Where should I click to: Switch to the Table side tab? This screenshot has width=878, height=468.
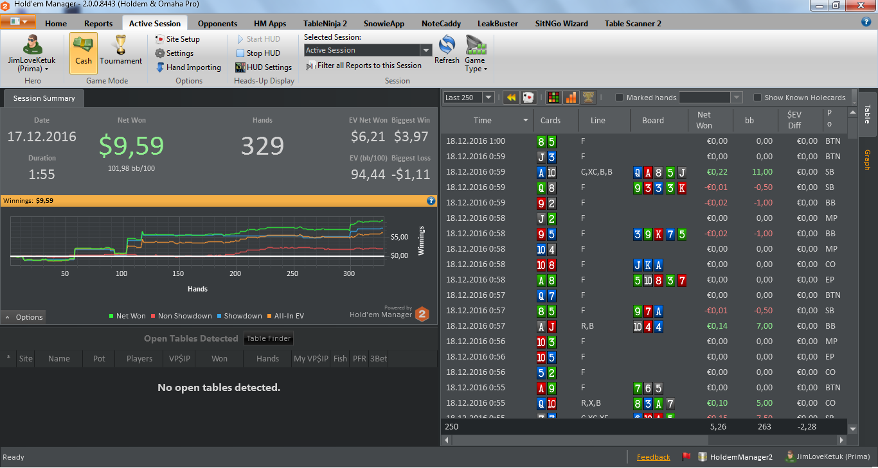pyautogui.click(x=867, y=114)
